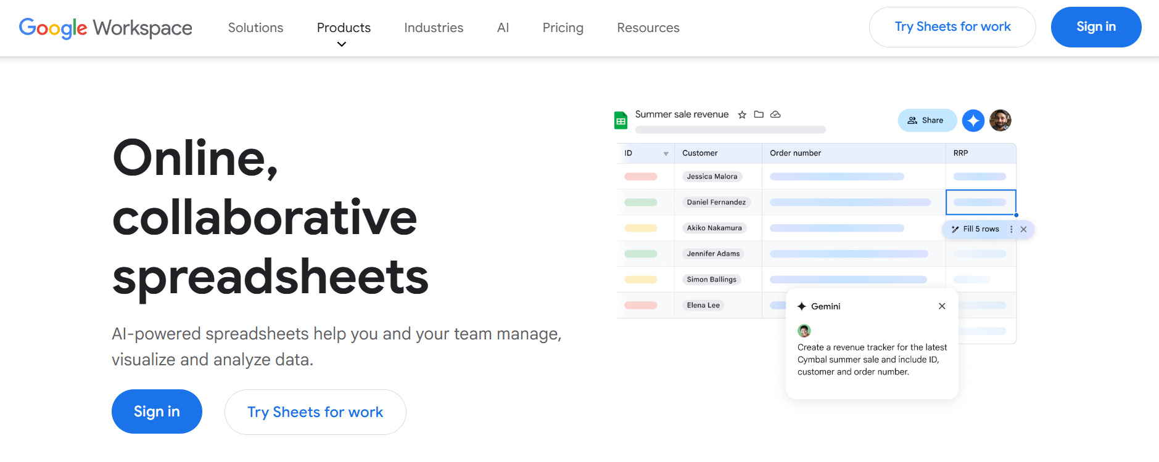Viewport: 1159px width, 462px height.
Task: Click the Gemini prompt text about revenue tracker
Action: 872,360
